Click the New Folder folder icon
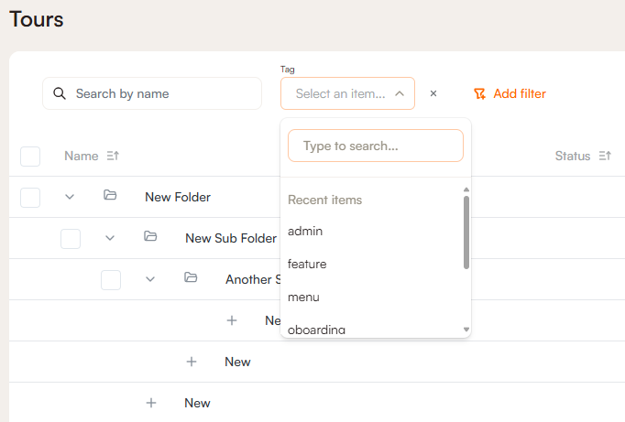Viewport: 625px width, 422px height. tap(110, 196)
